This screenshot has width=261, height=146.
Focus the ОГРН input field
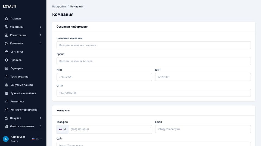pos(154,93)
